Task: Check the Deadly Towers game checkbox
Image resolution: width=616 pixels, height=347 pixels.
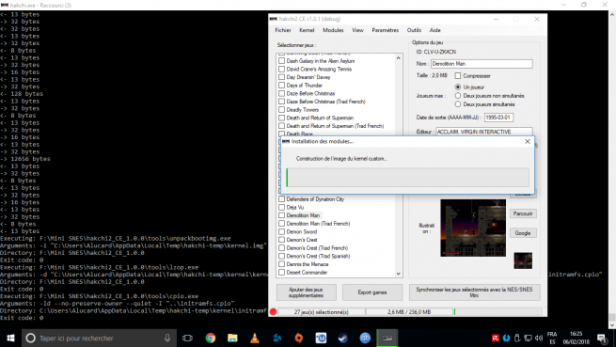Action: pos(282,110)
